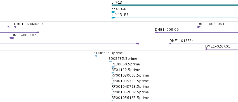The image size is (238, 102).
Task: Select the SD08735.3prime EST glyph
Action: [x=96, y=56]
